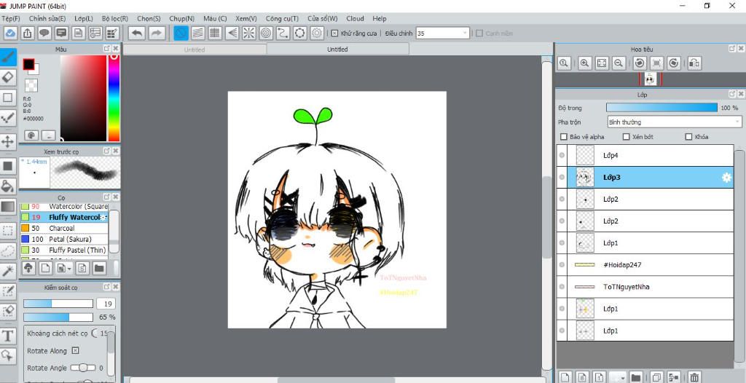Select Fluffy Pastel (Thin) brush
The image size is (746, 383).
(x=64, y=250)
